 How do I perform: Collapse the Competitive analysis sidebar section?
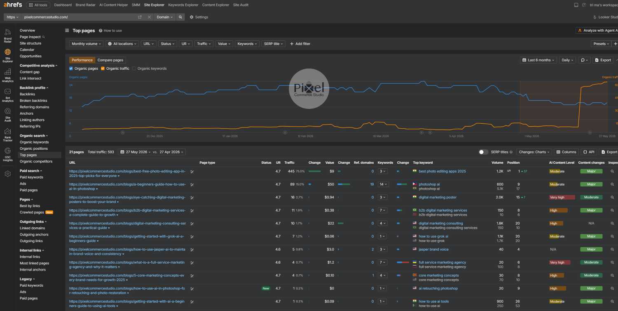pos(39,66)
